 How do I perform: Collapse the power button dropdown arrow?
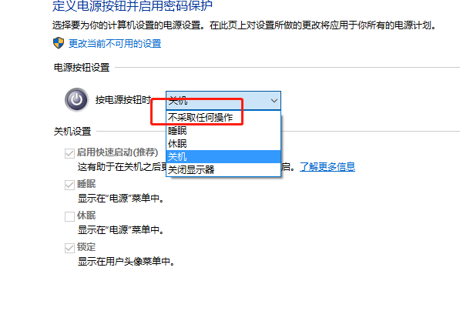[x=274, y=101]
